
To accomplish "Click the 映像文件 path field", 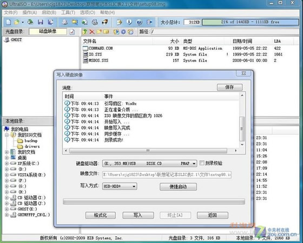I will click(167, 175).
